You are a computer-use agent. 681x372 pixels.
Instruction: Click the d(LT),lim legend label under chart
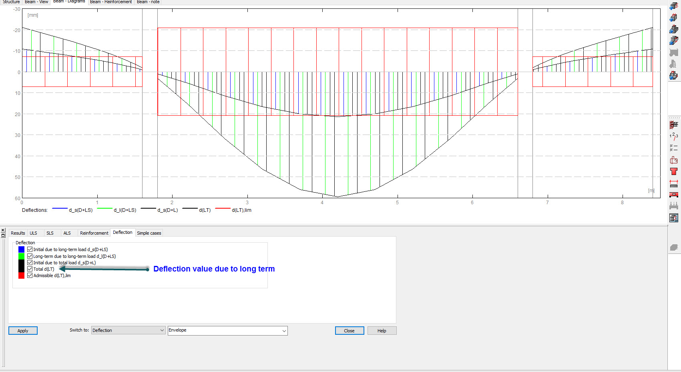(x=241, y=210)
